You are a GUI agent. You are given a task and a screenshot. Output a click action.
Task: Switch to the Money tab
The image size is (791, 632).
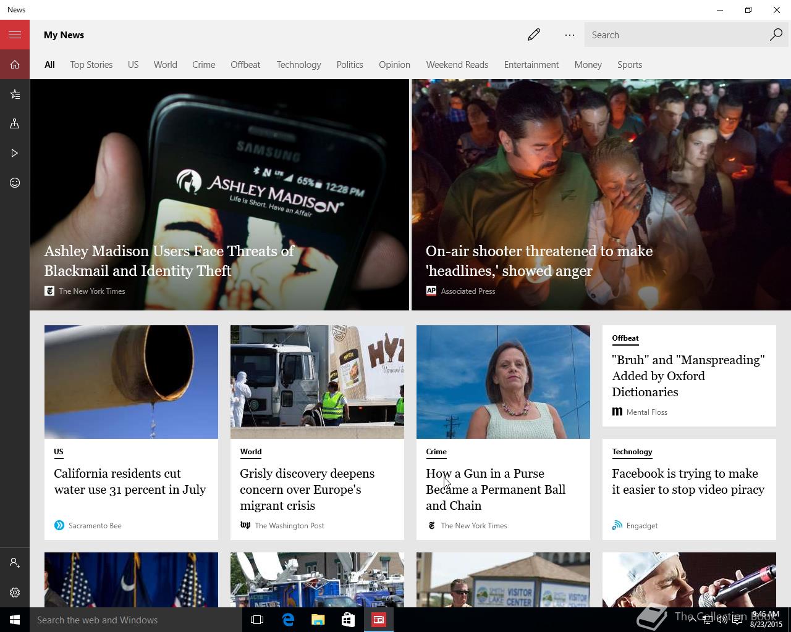coord(588,64)
